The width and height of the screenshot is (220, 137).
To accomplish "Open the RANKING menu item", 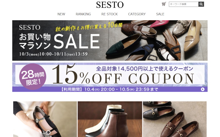I will pyautogui.click(x=83, y=14).
